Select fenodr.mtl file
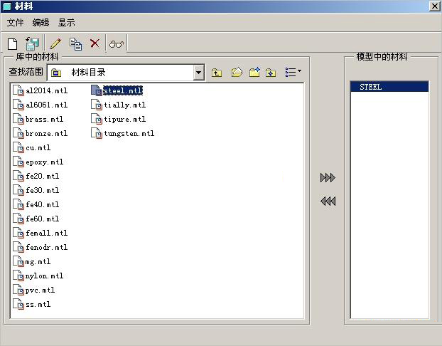Image resolution: width=442 pixels, height=346 pixels. click(x=41, y=247)
